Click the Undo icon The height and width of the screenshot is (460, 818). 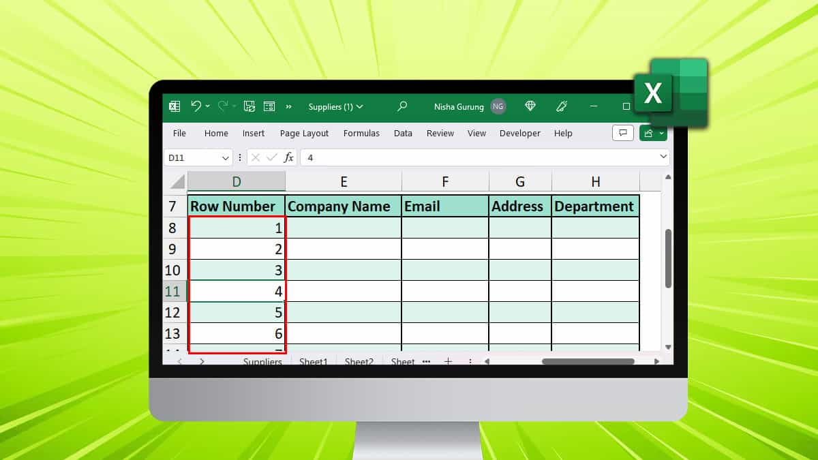pos(197,106)
